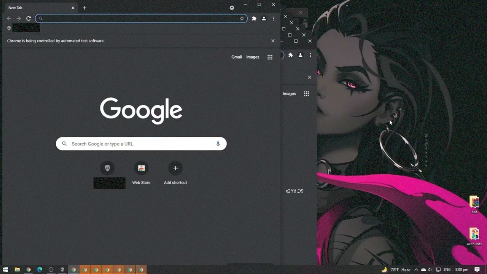
Task: Close the New Tab tab
Action: point(73,8)
